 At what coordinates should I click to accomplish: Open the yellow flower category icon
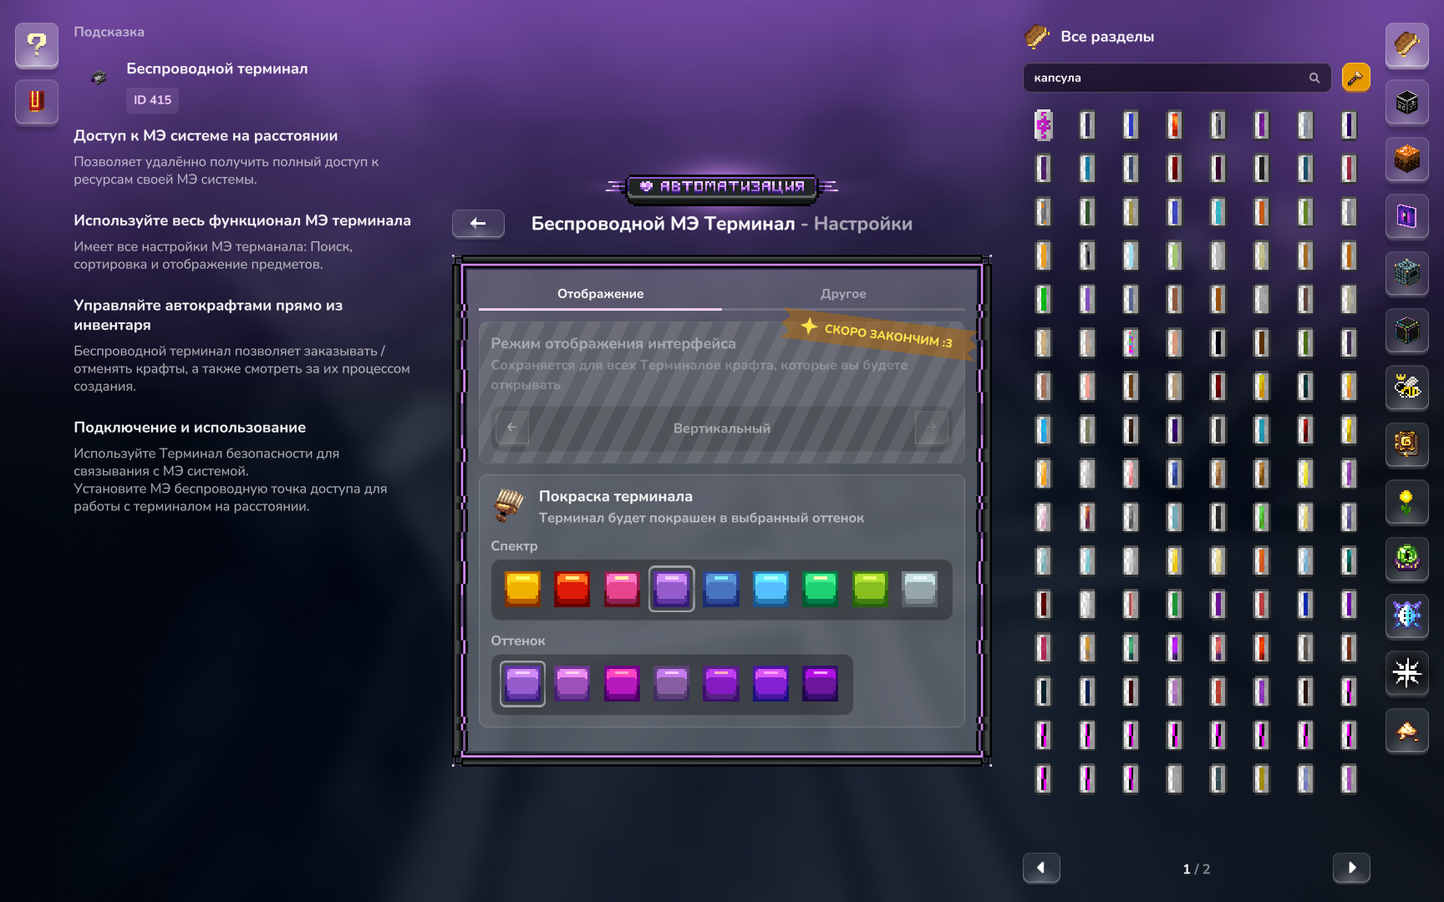pos(1407,502)
